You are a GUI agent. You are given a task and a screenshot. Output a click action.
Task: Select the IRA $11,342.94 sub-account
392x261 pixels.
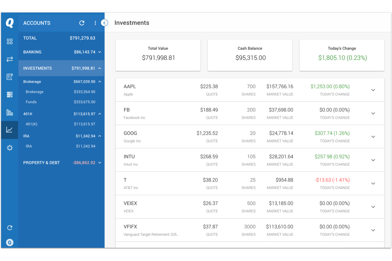click(61, 146)
